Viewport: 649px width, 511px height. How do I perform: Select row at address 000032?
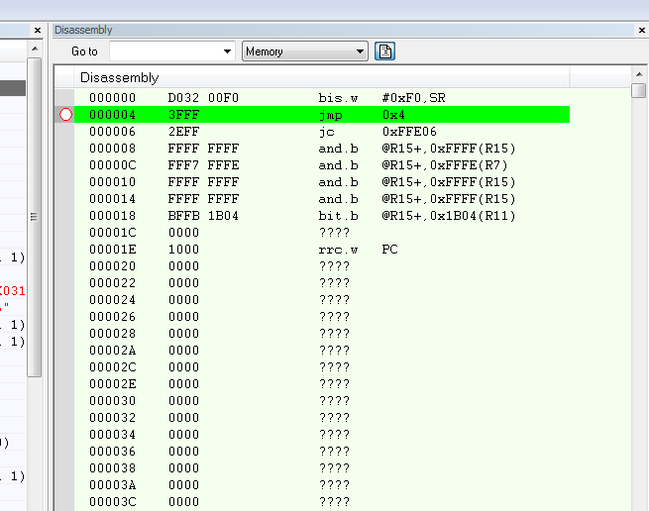[322, 418]
